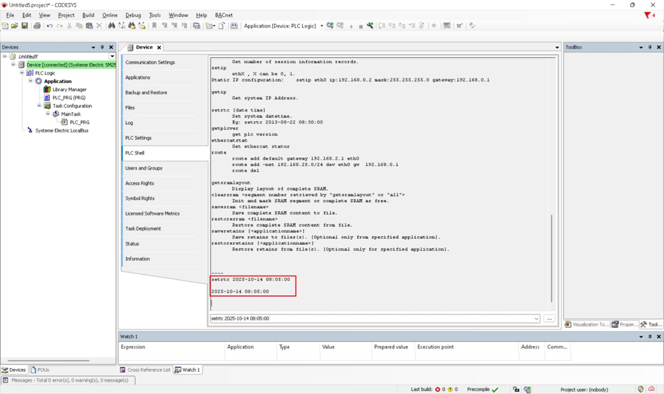
Task: Click the Print toolbar icon
Action: [37, 26]
